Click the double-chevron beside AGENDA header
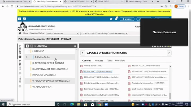 (x=35, y=46)
